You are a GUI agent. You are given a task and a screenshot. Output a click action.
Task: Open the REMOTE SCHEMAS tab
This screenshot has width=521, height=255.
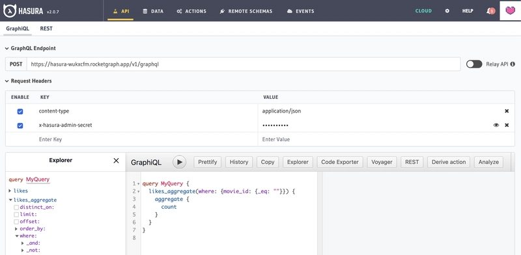click(x=246, y=11)
